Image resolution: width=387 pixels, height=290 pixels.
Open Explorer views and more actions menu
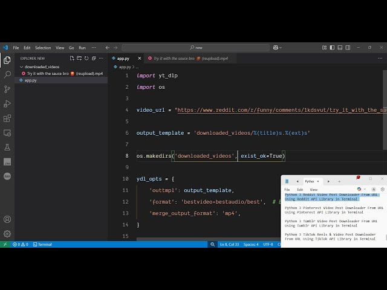(x=101, y=59)
